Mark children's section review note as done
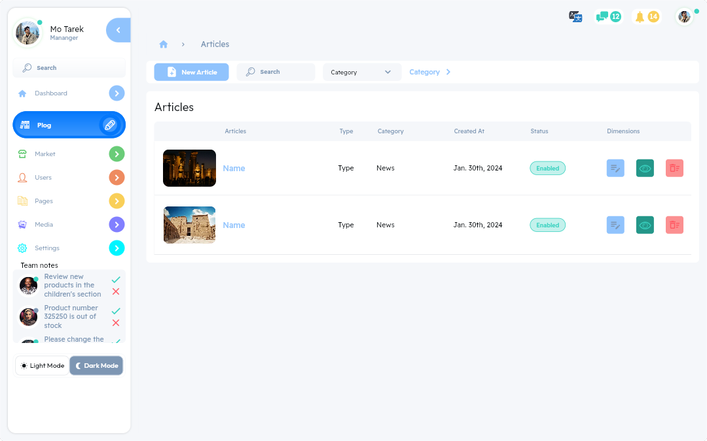This screenshot has height=441, width=707. point(116,279)
